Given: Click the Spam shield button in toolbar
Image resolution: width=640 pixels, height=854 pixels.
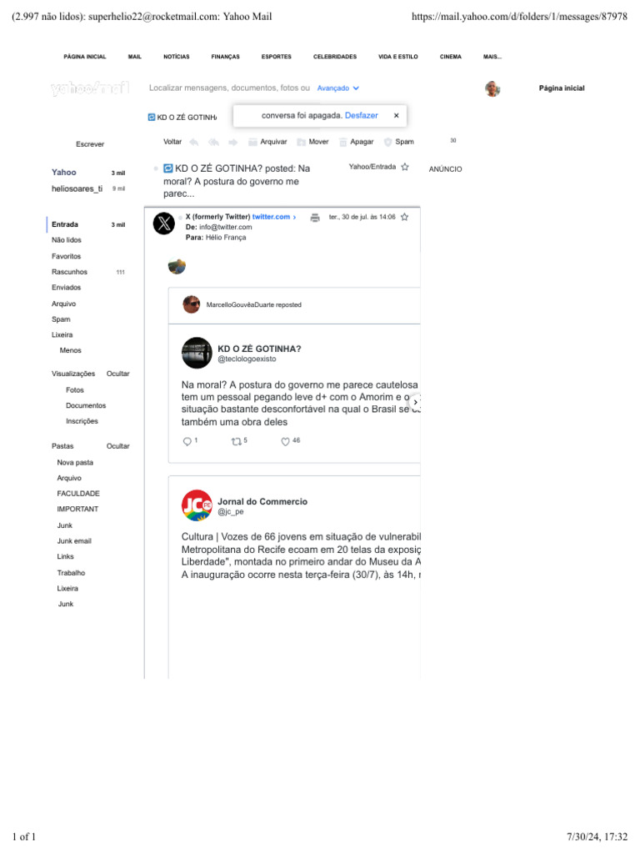Looking at the screenshot, I should coord(399,142).
